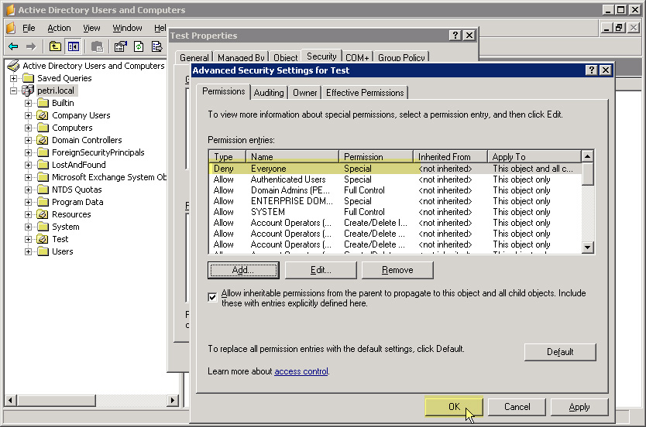Click permission list scroll-up arrow
Viewport: 646px width, 427px height.
tap(587, 156)
